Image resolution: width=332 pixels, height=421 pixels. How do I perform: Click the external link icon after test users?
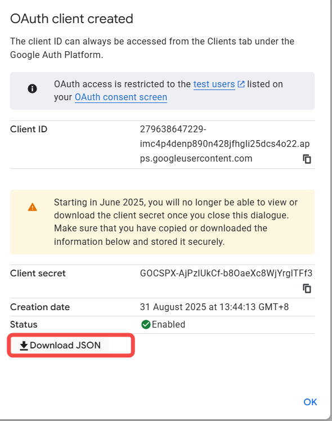(241, 84)
